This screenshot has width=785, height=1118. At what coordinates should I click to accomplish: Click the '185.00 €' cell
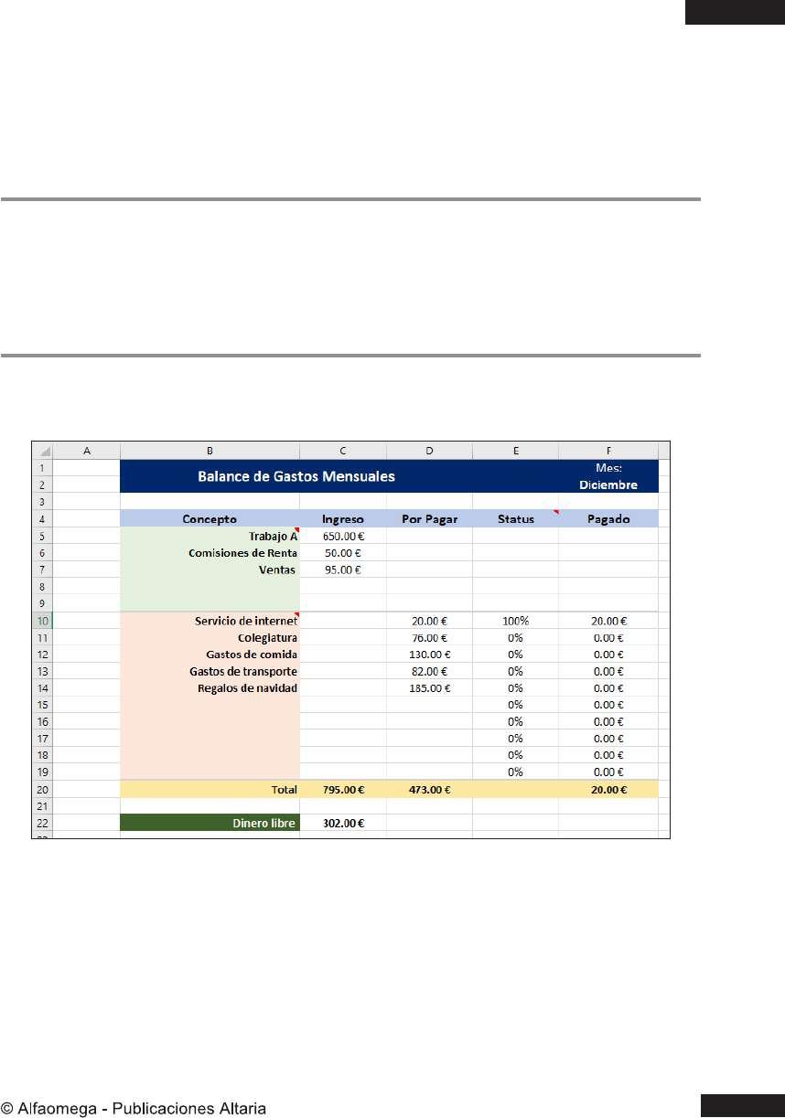pyautogui.click(x=430, y=687)
